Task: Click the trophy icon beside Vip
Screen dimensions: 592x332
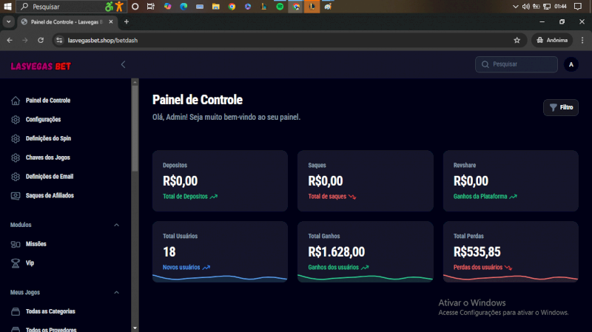Action: pyautogui.click(x=16, y=263)
